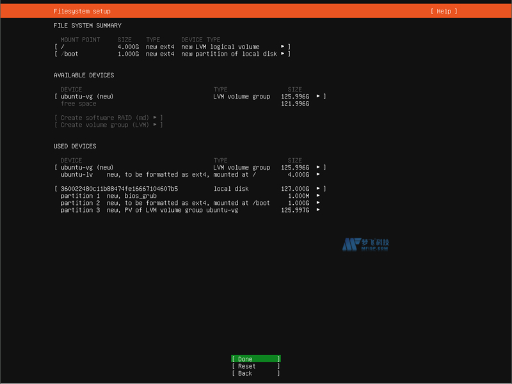
Task: Open the ubuntu-lv logical volume options
Action: click(318, 174)
